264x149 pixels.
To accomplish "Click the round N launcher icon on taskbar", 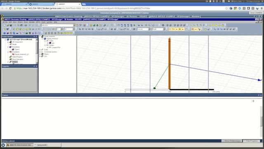I will (3, 145).
